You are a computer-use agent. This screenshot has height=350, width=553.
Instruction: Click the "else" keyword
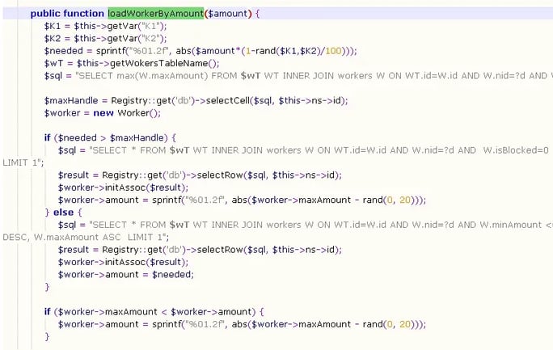coord(65,212)
